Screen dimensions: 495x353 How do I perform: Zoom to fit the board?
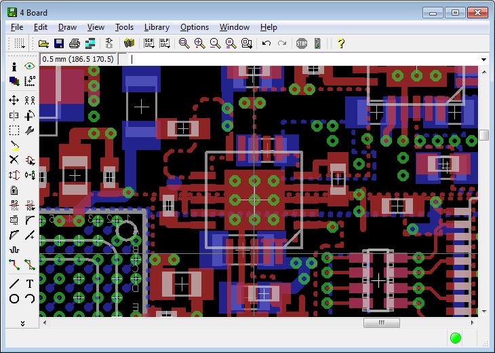point(184,43)
